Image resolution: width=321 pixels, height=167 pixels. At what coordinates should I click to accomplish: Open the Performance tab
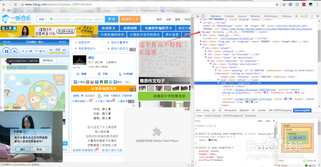271,16
